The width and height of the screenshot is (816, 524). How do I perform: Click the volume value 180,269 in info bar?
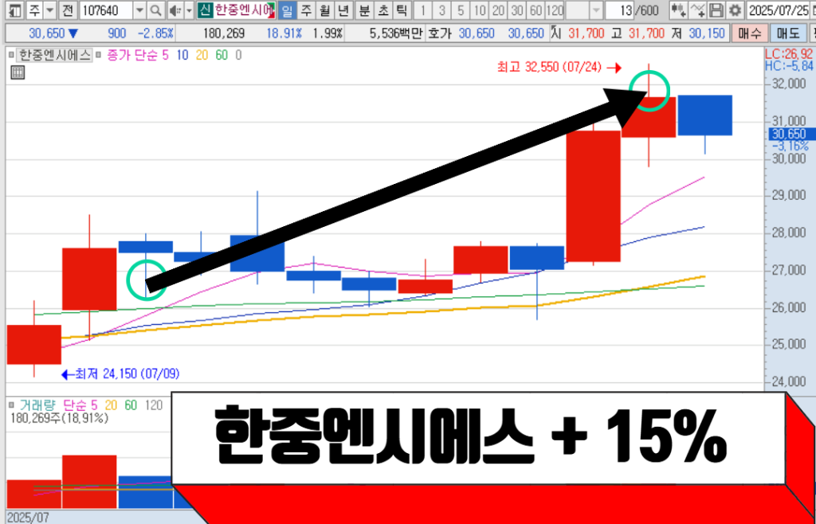coord(225,33)
